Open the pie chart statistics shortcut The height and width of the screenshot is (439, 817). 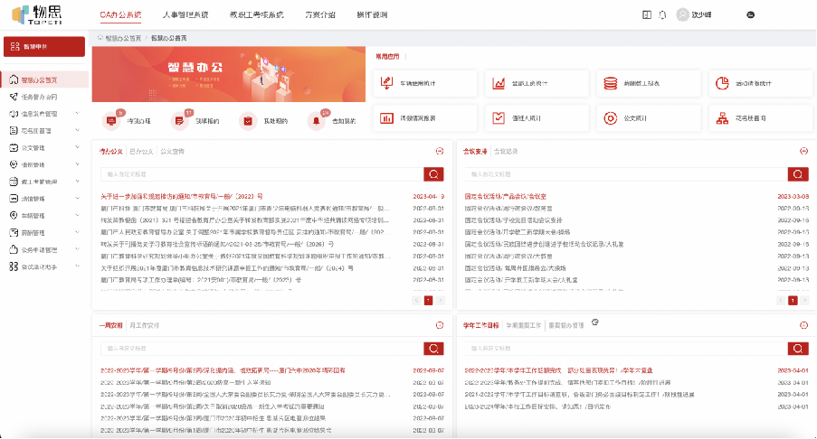(x=722, y=83)
